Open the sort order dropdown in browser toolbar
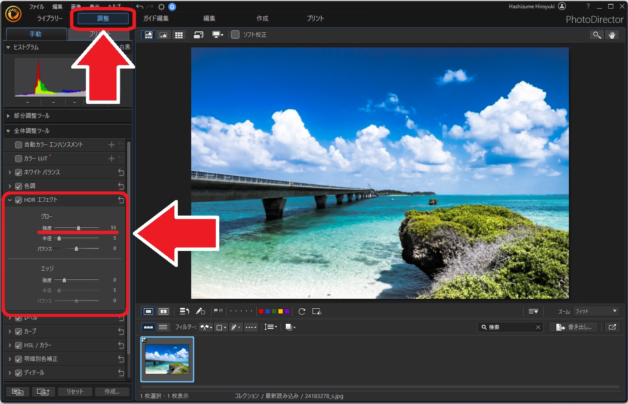Viewport: 628px width, 404px height. click(271, 327)
